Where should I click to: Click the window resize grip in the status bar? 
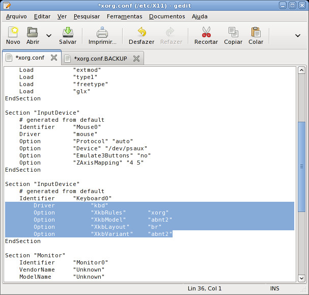point(304,289)
